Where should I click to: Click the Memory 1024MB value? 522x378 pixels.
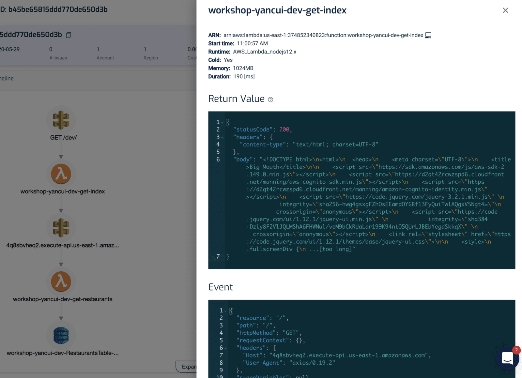(243, 68)
